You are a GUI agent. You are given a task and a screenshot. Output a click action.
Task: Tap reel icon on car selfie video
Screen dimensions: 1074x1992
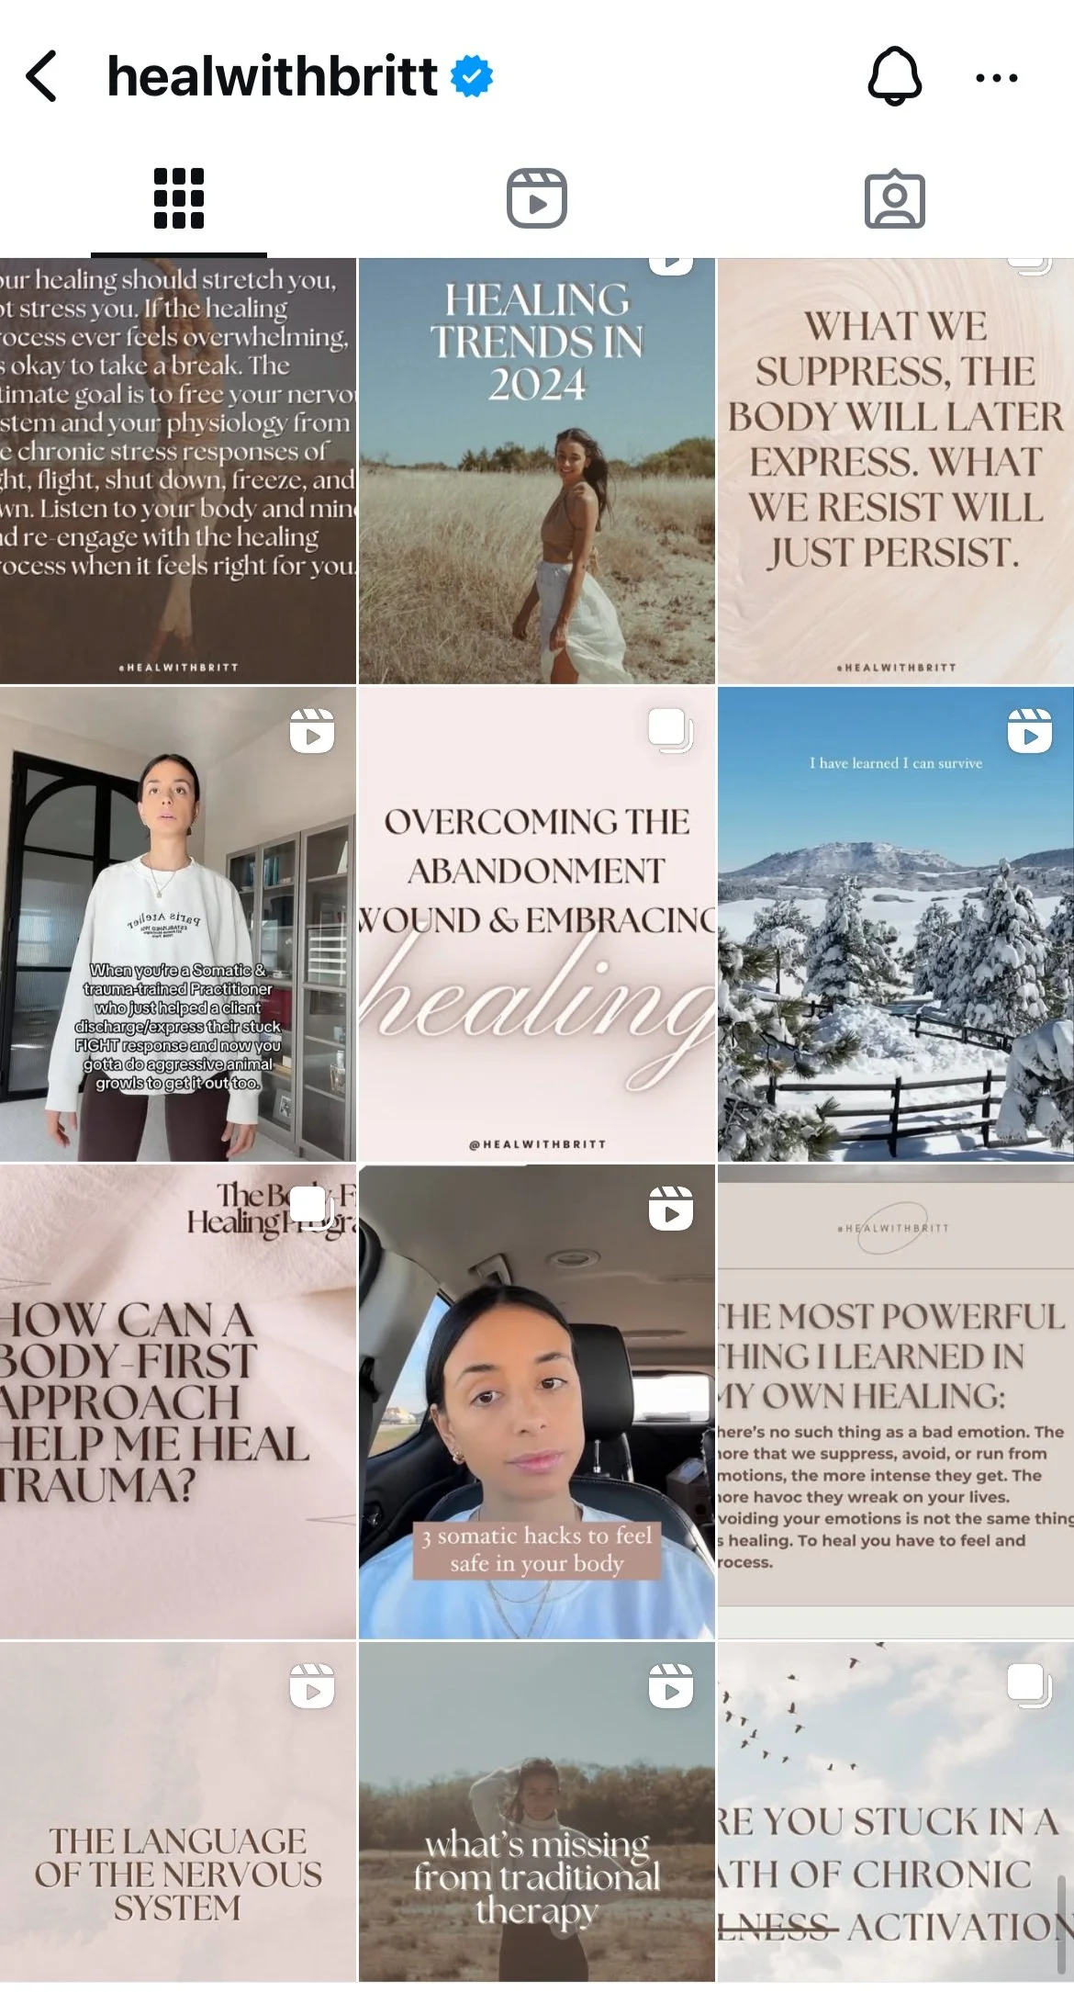pos(671,1209)
